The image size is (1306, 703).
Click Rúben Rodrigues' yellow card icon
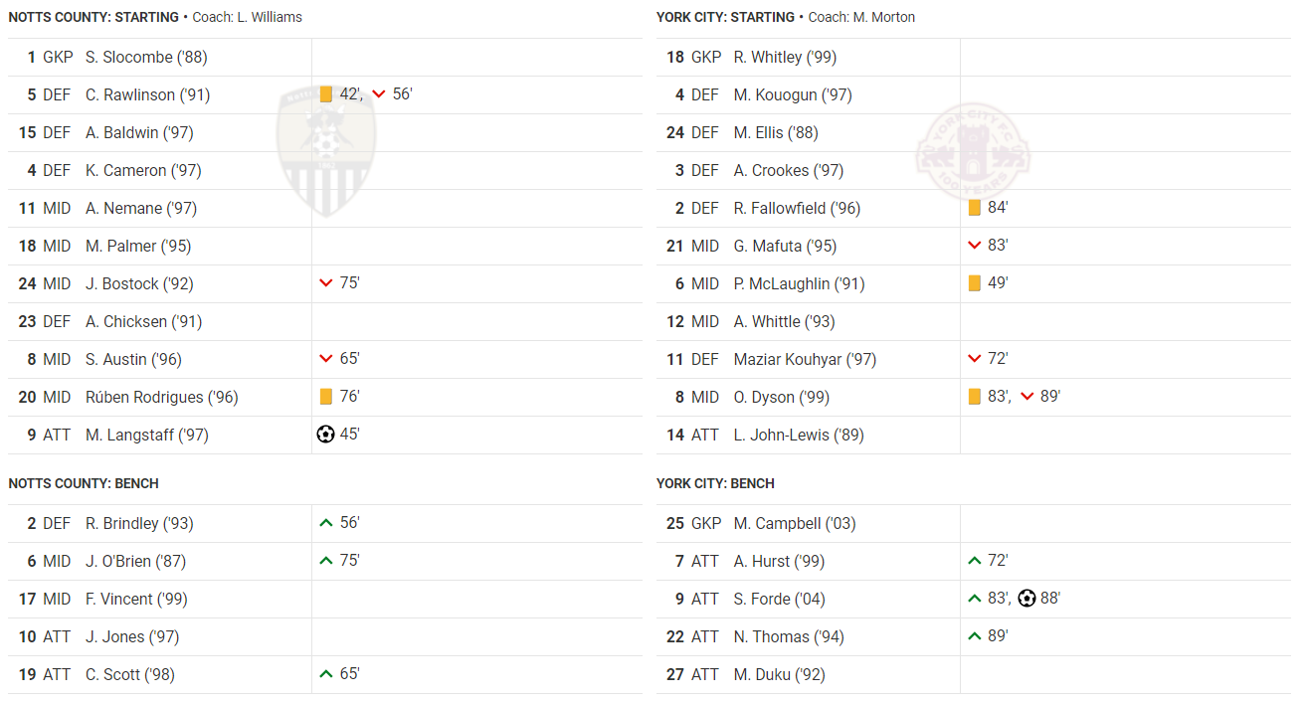(325, 397)
